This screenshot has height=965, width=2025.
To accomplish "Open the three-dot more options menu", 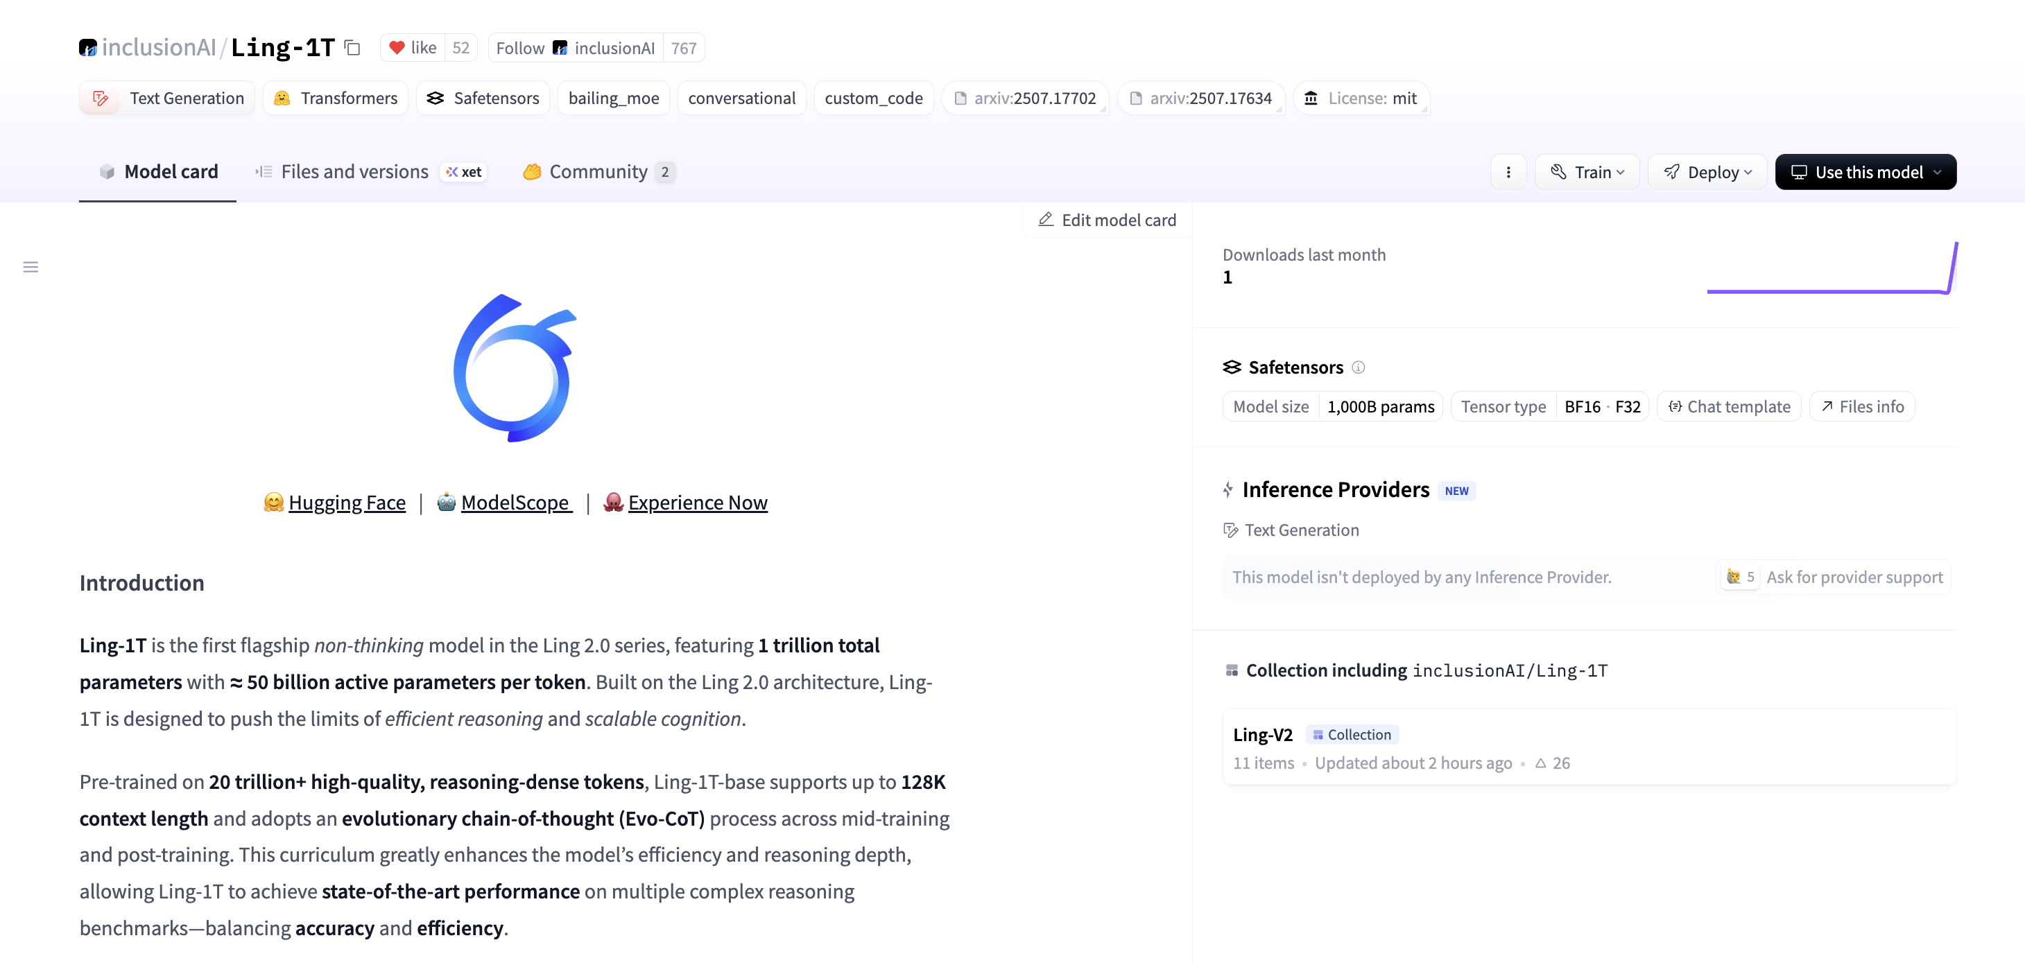I will [x=1508, y=172].
